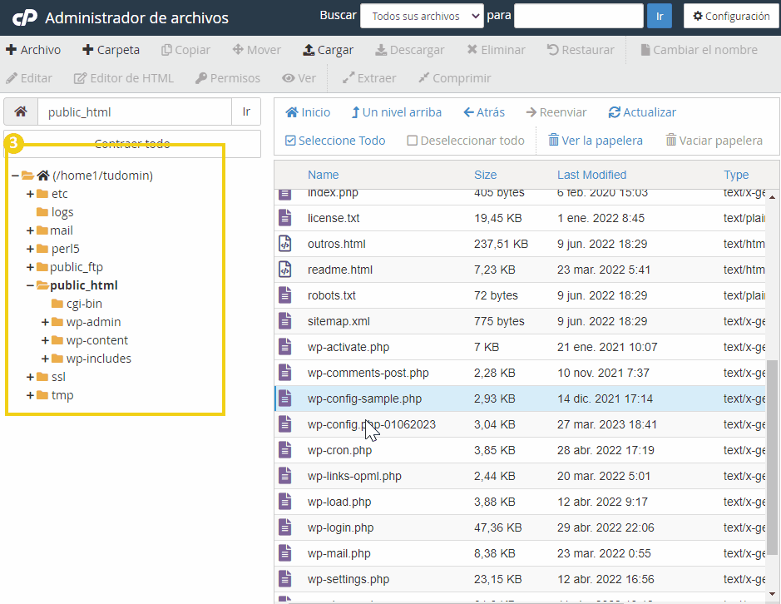Click the public_html path input field
The width and height of the screenshot is (781, 604).
click(135, 111)
